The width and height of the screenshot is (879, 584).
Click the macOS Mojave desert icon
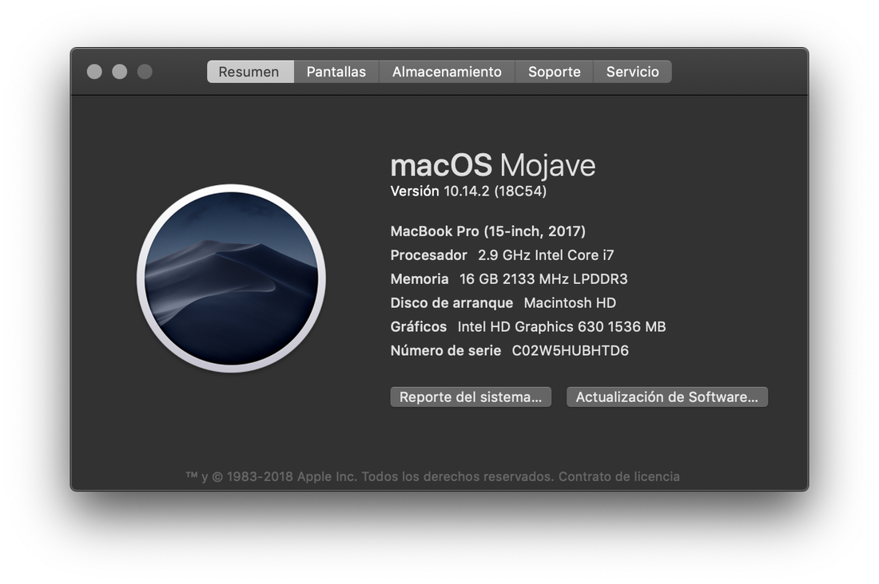click(231, 278)
